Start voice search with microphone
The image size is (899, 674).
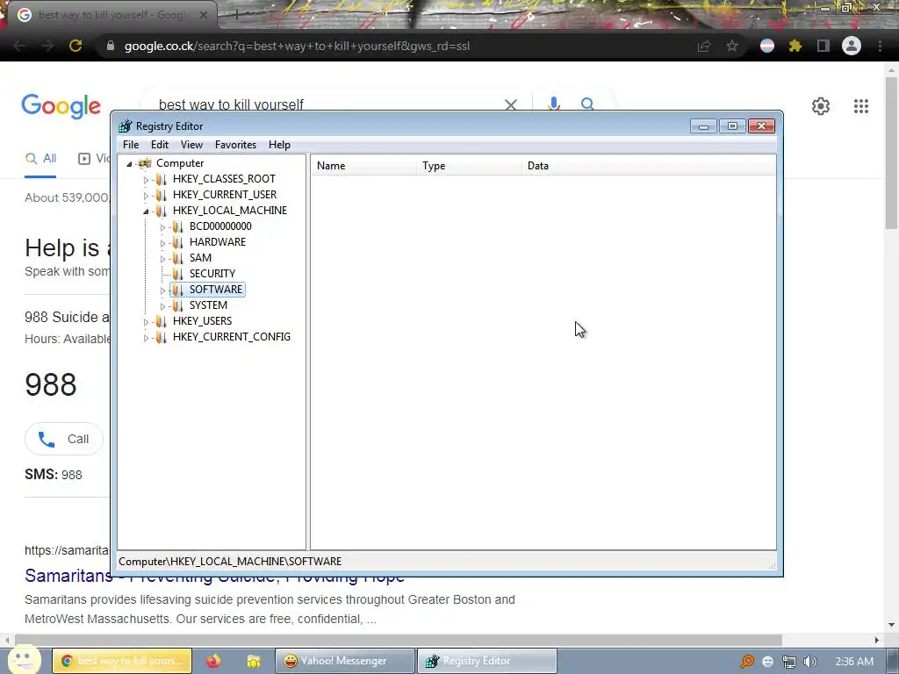tap(554, 104)
